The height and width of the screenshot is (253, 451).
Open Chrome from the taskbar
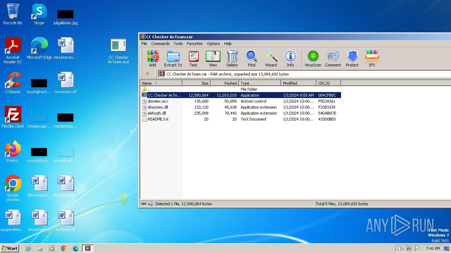(x=64, y=248)
